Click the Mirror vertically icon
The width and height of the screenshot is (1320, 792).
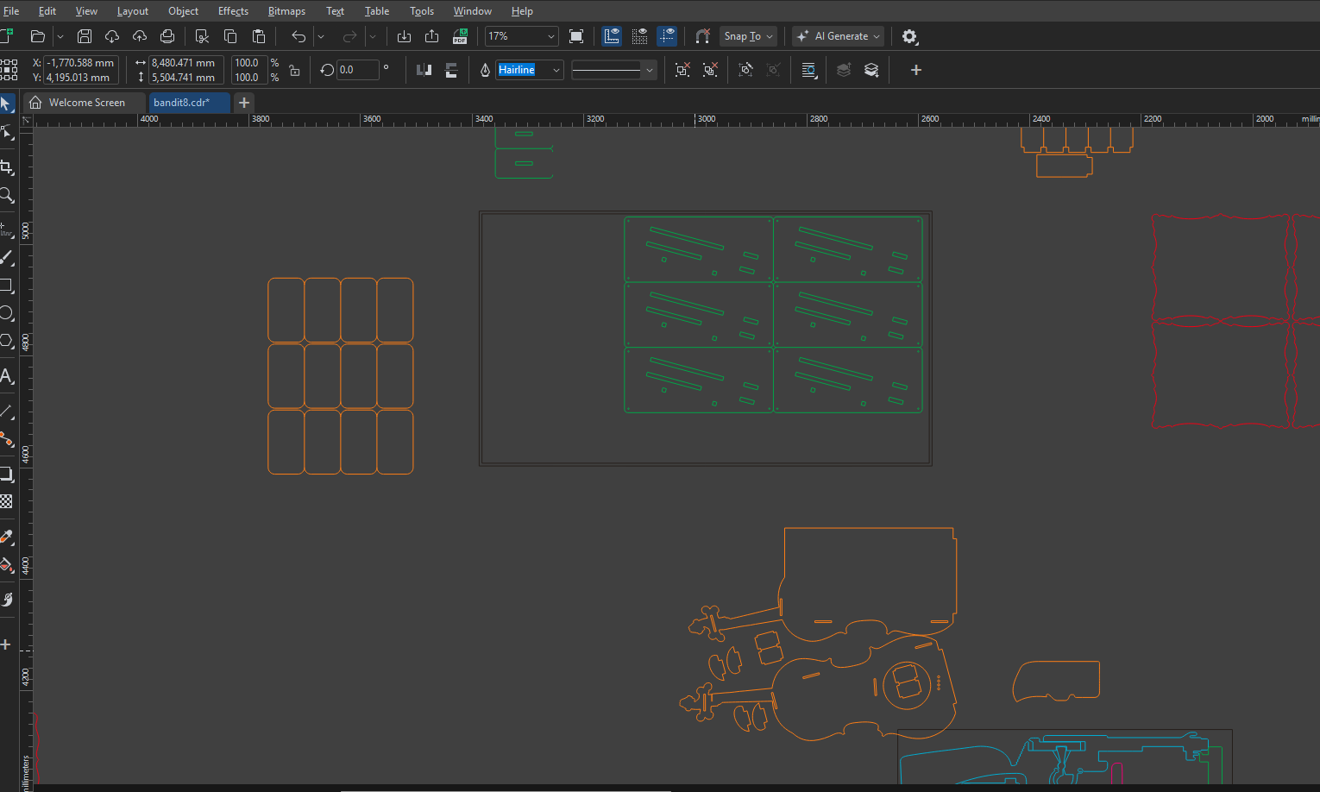pyautogui.click(x=450, y=70)
